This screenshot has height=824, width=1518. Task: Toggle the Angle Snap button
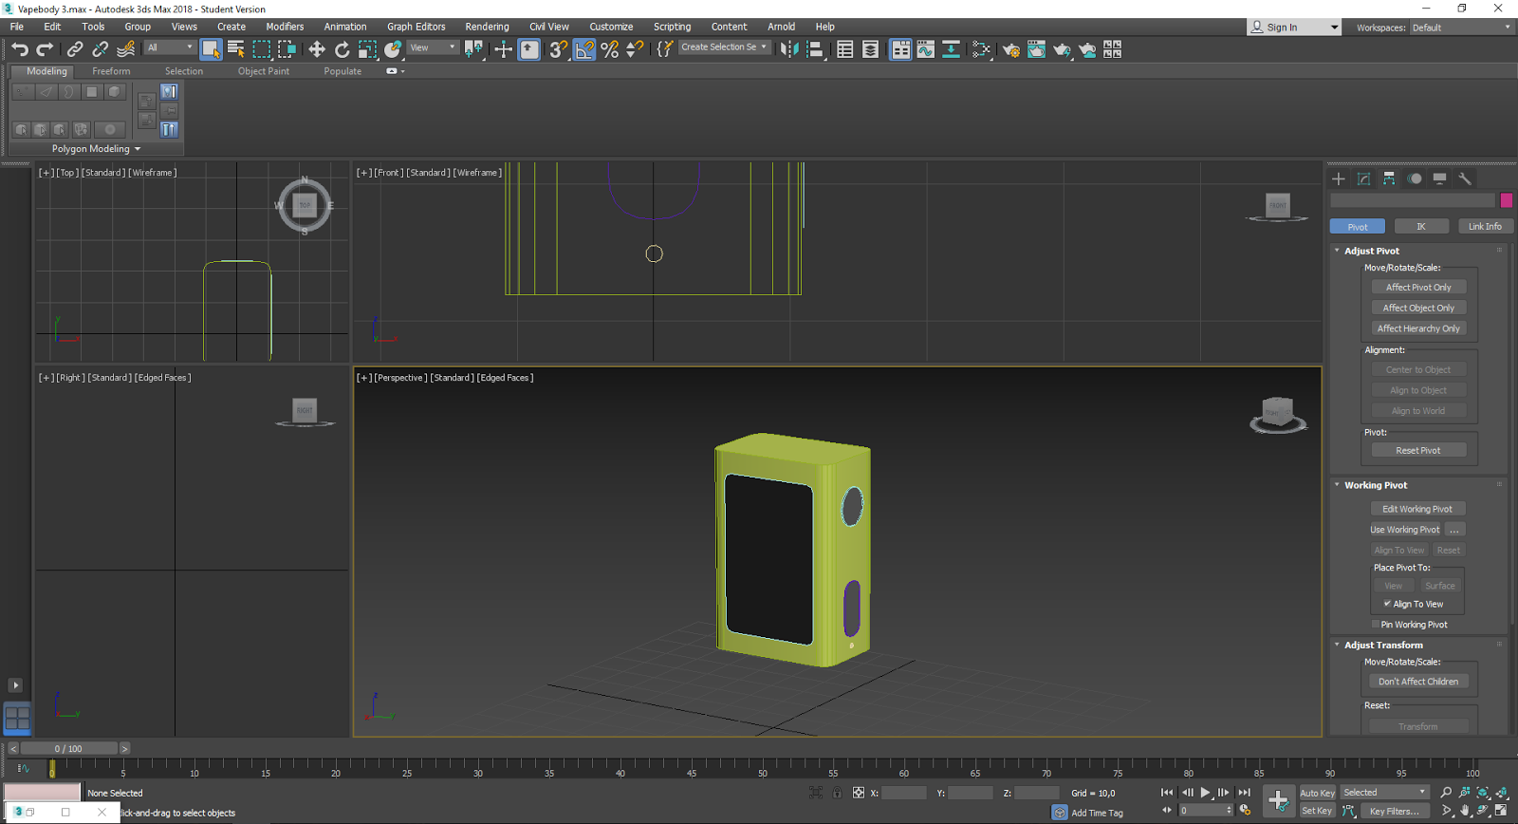(584, 49)
